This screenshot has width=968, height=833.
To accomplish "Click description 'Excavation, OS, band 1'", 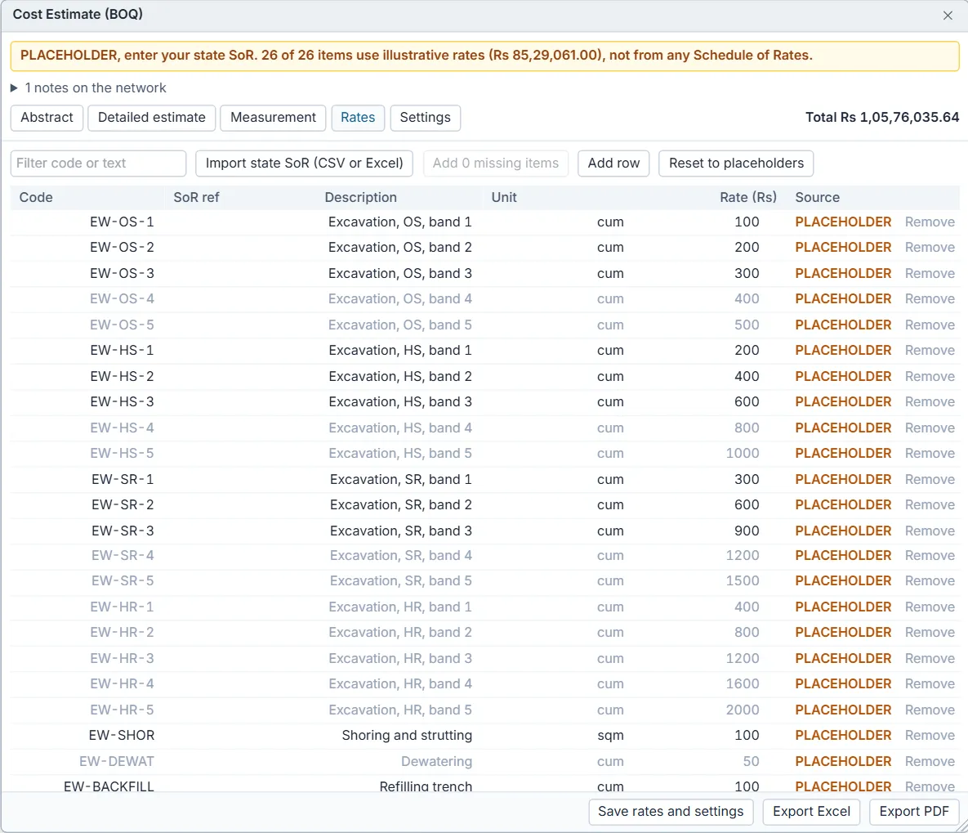I will (400, 222).
